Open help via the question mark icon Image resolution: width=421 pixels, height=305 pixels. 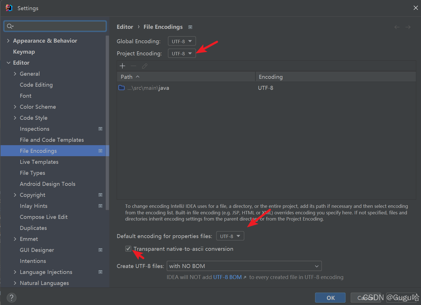pos(12,297)
